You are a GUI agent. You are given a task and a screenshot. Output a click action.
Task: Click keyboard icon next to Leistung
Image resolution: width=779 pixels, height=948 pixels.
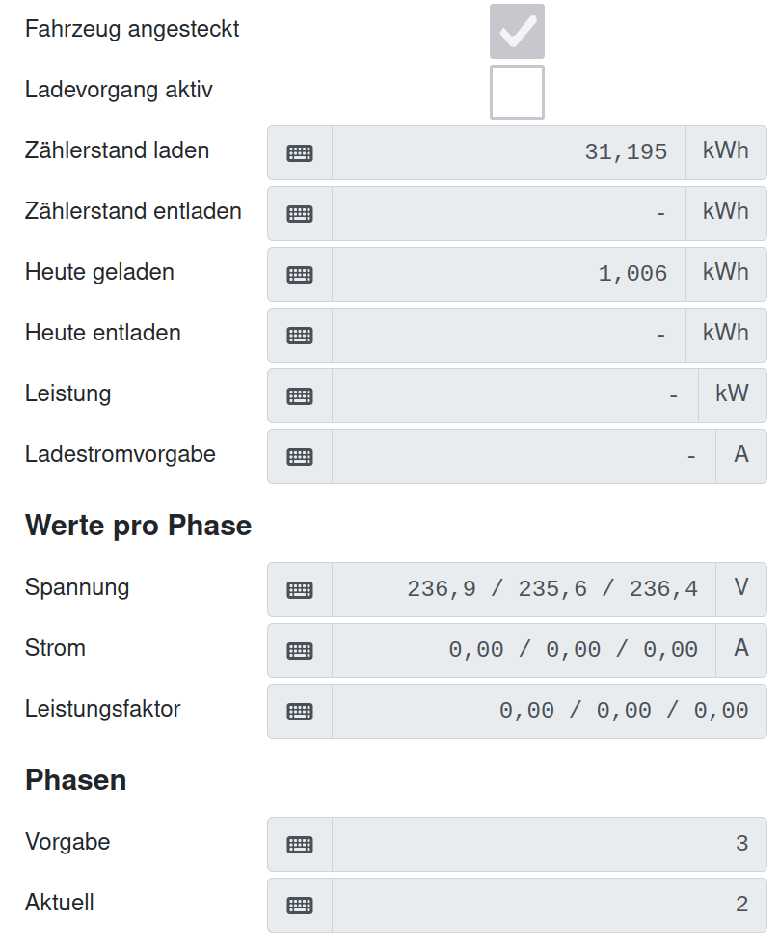pos(300,395)
